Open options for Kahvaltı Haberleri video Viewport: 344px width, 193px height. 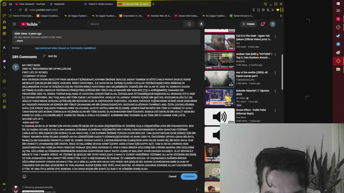coord(275,91)
